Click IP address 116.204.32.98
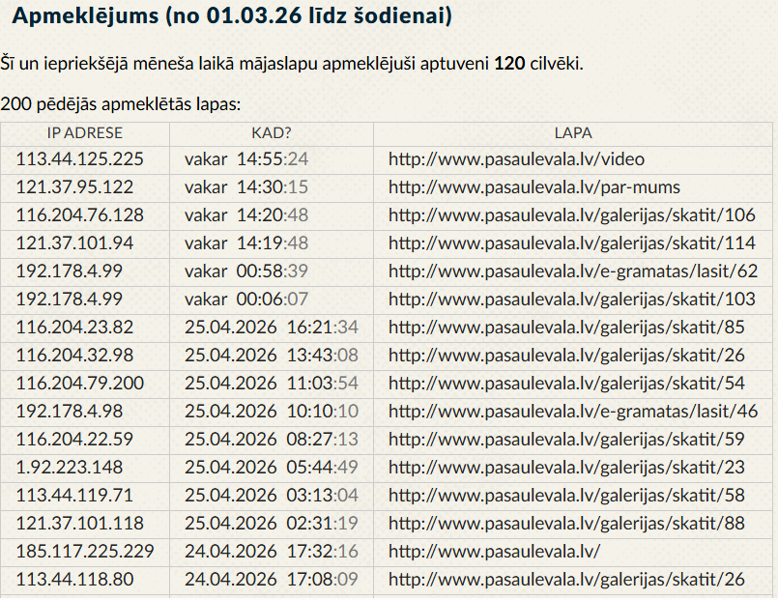The height and width of the screenshot is (600, 778). tap(74, 355)
